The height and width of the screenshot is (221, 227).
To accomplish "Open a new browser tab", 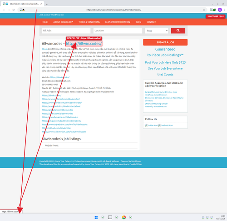I will [x=47, y=5].
